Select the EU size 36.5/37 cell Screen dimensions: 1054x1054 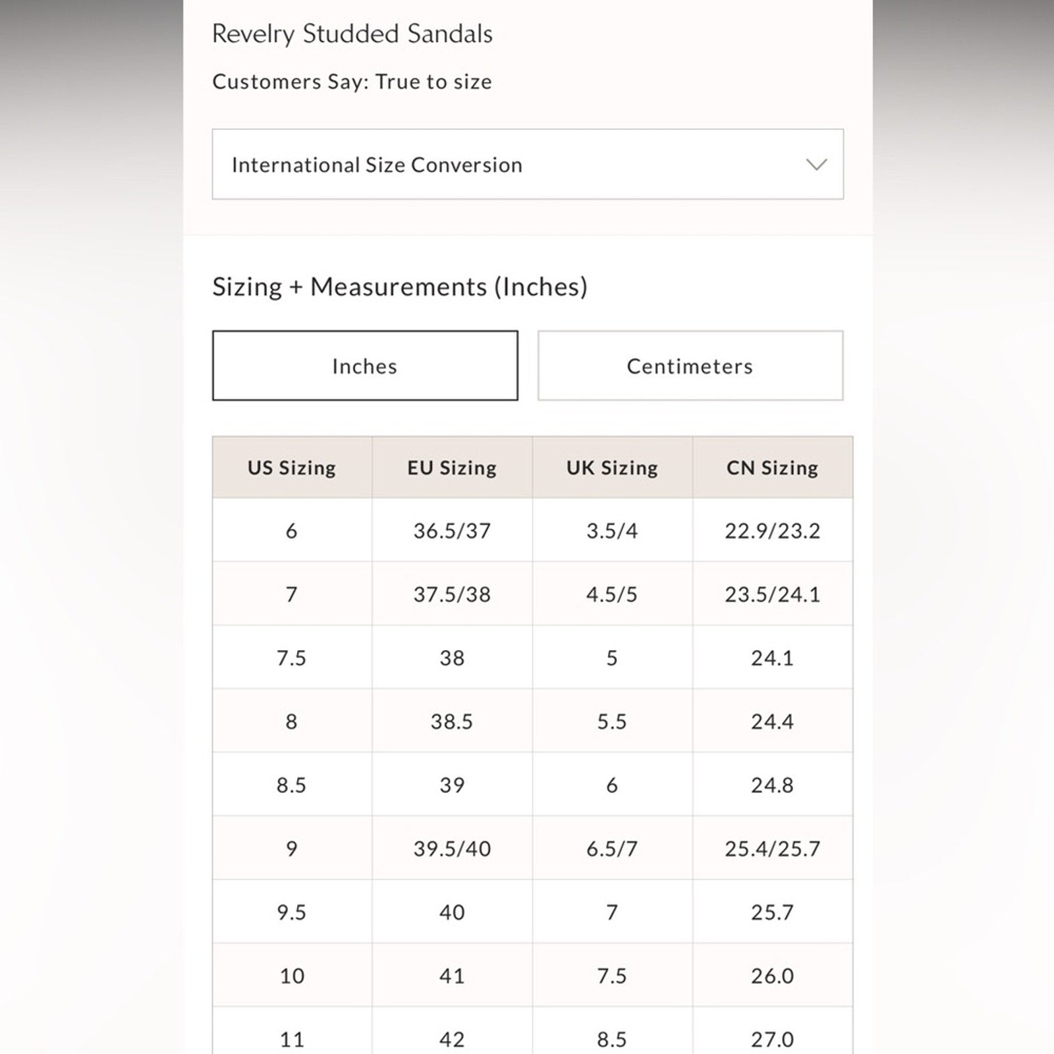(x=452, y=531)
